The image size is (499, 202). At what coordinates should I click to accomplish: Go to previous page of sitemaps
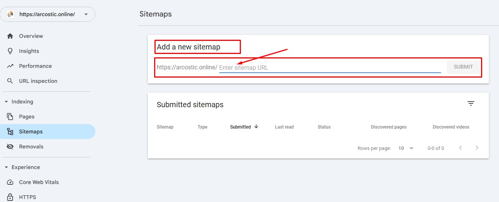(460, 148)
